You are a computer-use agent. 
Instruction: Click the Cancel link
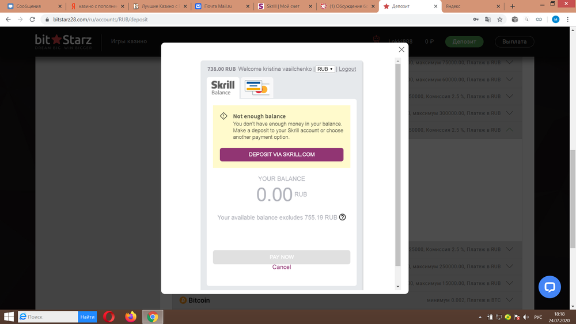[x=282, y=267]
